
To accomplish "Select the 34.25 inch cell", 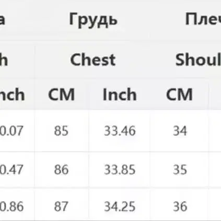I will coord(120,206).
